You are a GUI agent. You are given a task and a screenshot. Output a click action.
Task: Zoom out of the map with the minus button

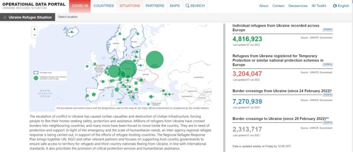click(x=35, y=35)
